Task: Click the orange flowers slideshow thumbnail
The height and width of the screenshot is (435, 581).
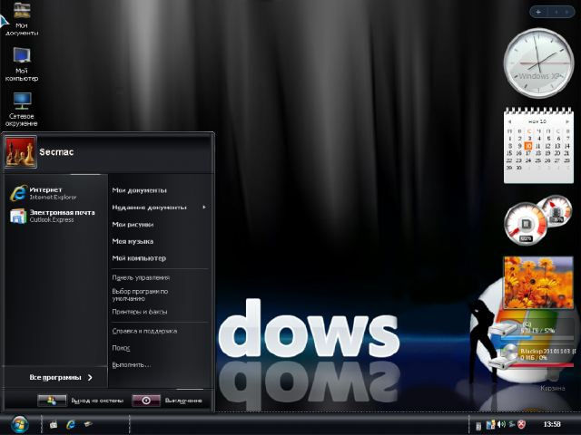Action: [x=538, y=283]
